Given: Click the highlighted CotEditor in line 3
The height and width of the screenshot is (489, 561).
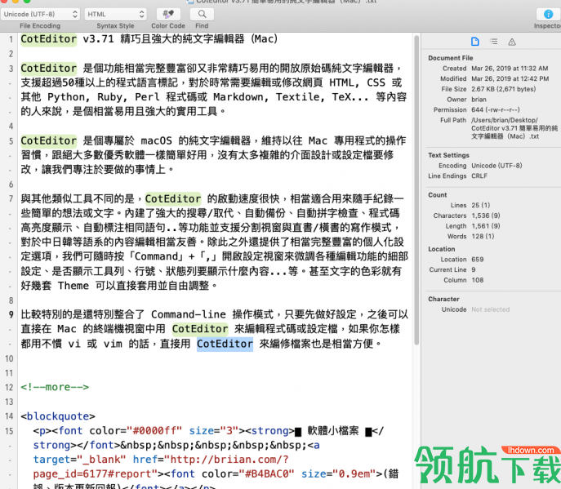Looking at the screenshot, I should point(49,69).
